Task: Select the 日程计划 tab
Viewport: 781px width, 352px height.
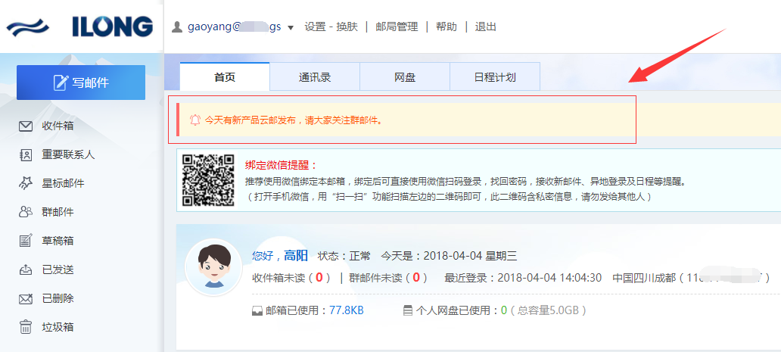Action: 495,77
